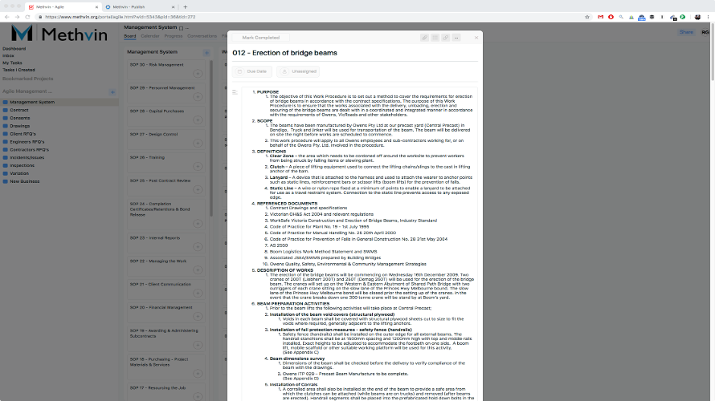
Task: Click the Gmail extension icon in browser toolbar
Action: point(599,16)
